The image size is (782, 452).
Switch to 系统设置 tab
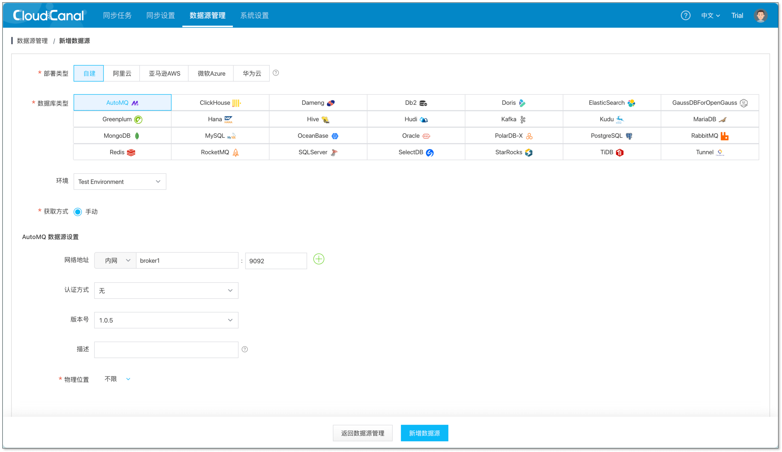(254, 15)
